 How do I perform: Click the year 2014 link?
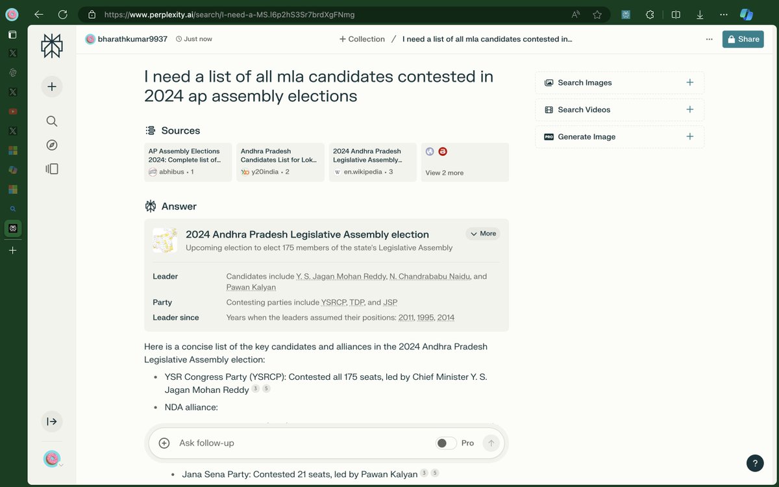pos(446,318)
